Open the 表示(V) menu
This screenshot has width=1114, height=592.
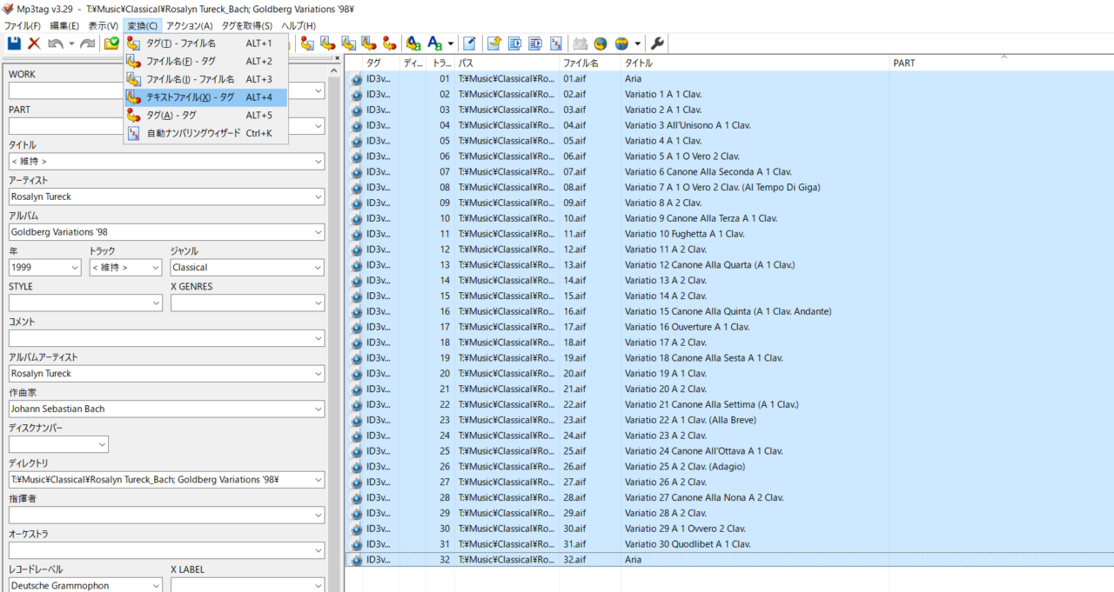tap(104, 25)
